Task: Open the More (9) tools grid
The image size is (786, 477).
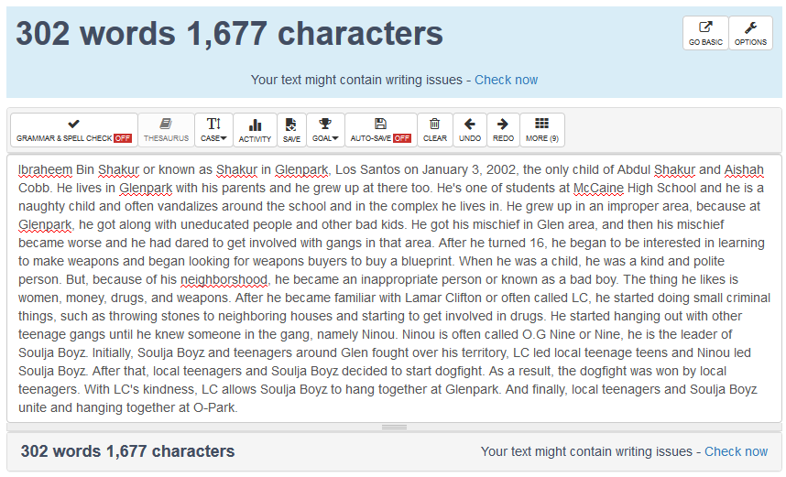Action: click(542, 130)
